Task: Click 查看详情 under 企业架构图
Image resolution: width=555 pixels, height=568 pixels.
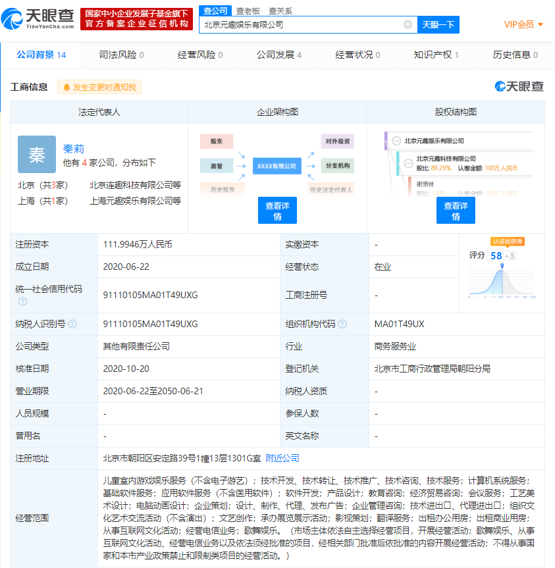Action: 277,211
